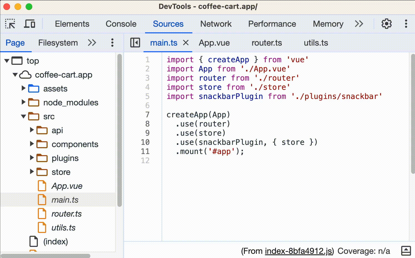Click the coffee-cart.app cloud domain icon
415x258 pixels.
25,75
